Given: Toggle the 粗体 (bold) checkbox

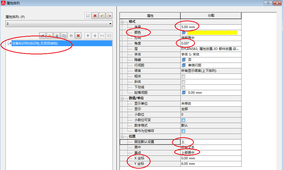Looking at the screenshot, I should pyautogui.click(x=183, y=76).
